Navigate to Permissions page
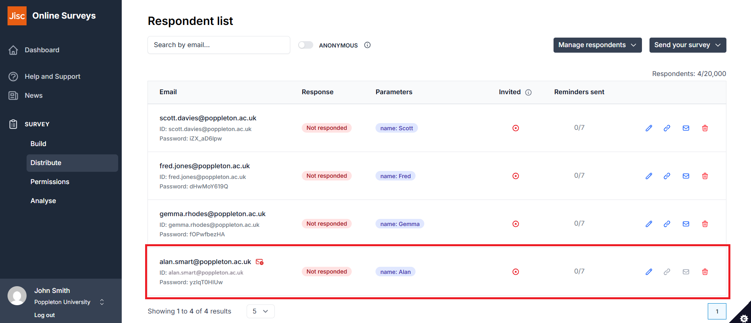Viewport: 751px width, 323px height. (x=50, y=182)
